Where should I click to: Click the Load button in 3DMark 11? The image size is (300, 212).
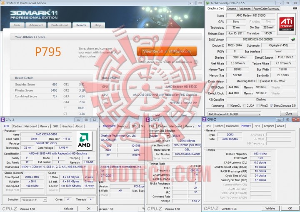click(157, 115)
